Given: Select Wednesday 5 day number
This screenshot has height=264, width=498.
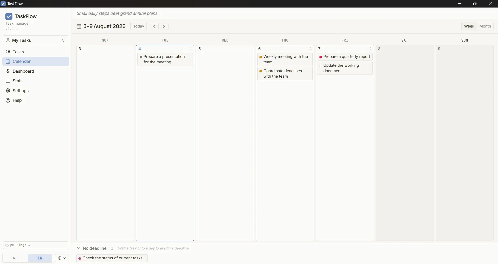Looking at the screenshot, I should click(x=200, y=49).
